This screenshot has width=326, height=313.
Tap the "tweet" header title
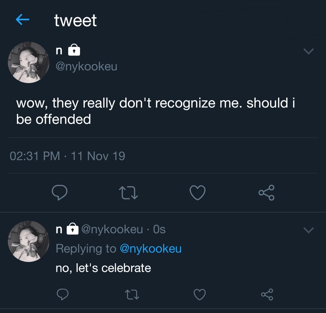click(x=75, y=21)
